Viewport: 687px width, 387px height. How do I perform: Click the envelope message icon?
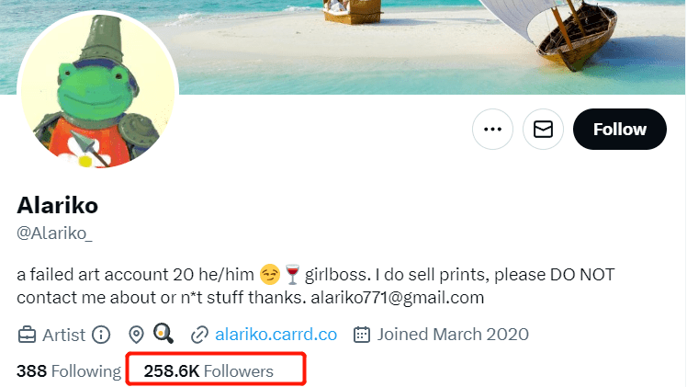[x=543, y=130]
